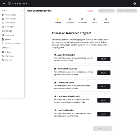Screen dimensions: 140x132
Task: Select the CauliflowerINSURE (India) program
Action: [104, 100]
